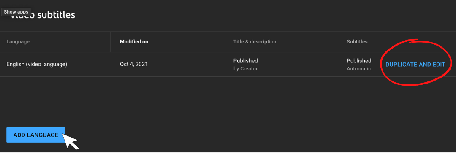Click the empty header area above DUPLICATE AND EDIT
Screen dimensions: 456x157
(415, 42)
